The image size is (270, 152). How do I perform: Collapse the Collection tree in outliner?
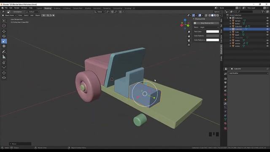(227, 18)
